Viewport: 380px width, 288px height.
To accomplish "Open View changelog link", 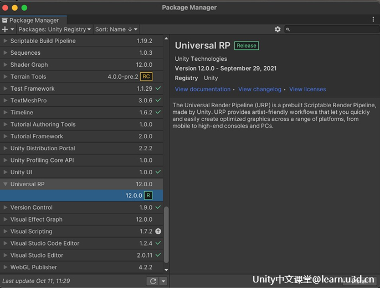I will pos(260,89).
